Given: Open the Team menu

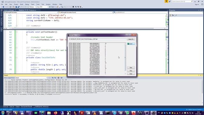Looking at the screenshot, I should pyautogui.click(x=33, y=4).
